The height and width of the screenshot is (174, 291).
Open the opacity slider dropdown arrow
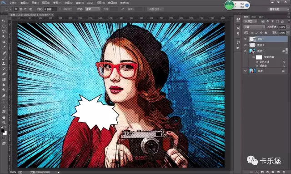(288, 27)
